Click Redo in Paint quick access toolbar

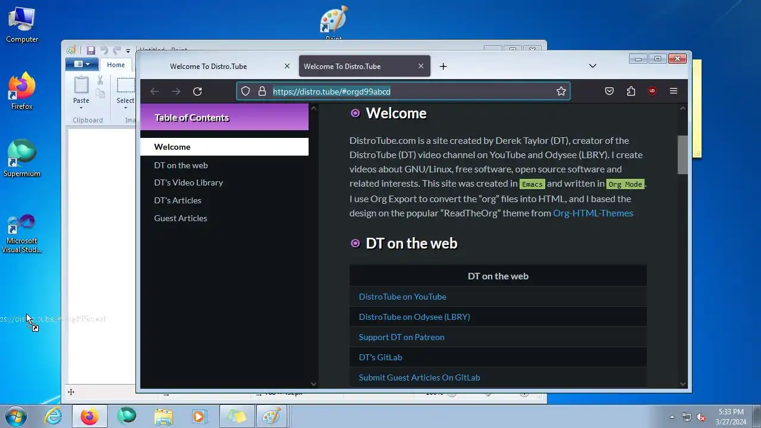point(117,51)
